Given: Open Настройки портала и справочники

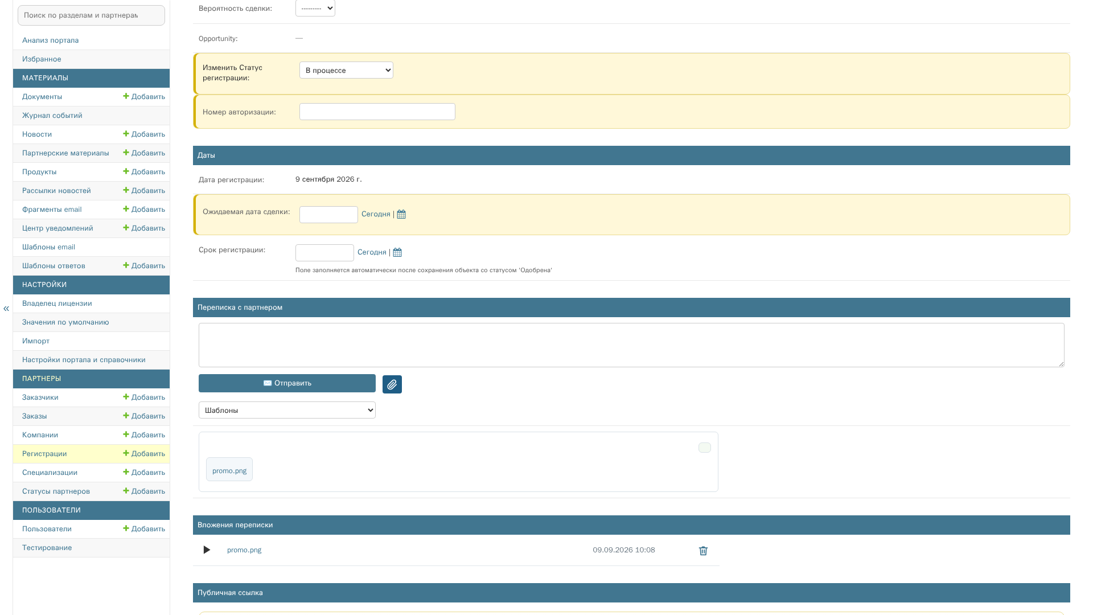Looking at the screenshot, I should (x=84, y=360).
